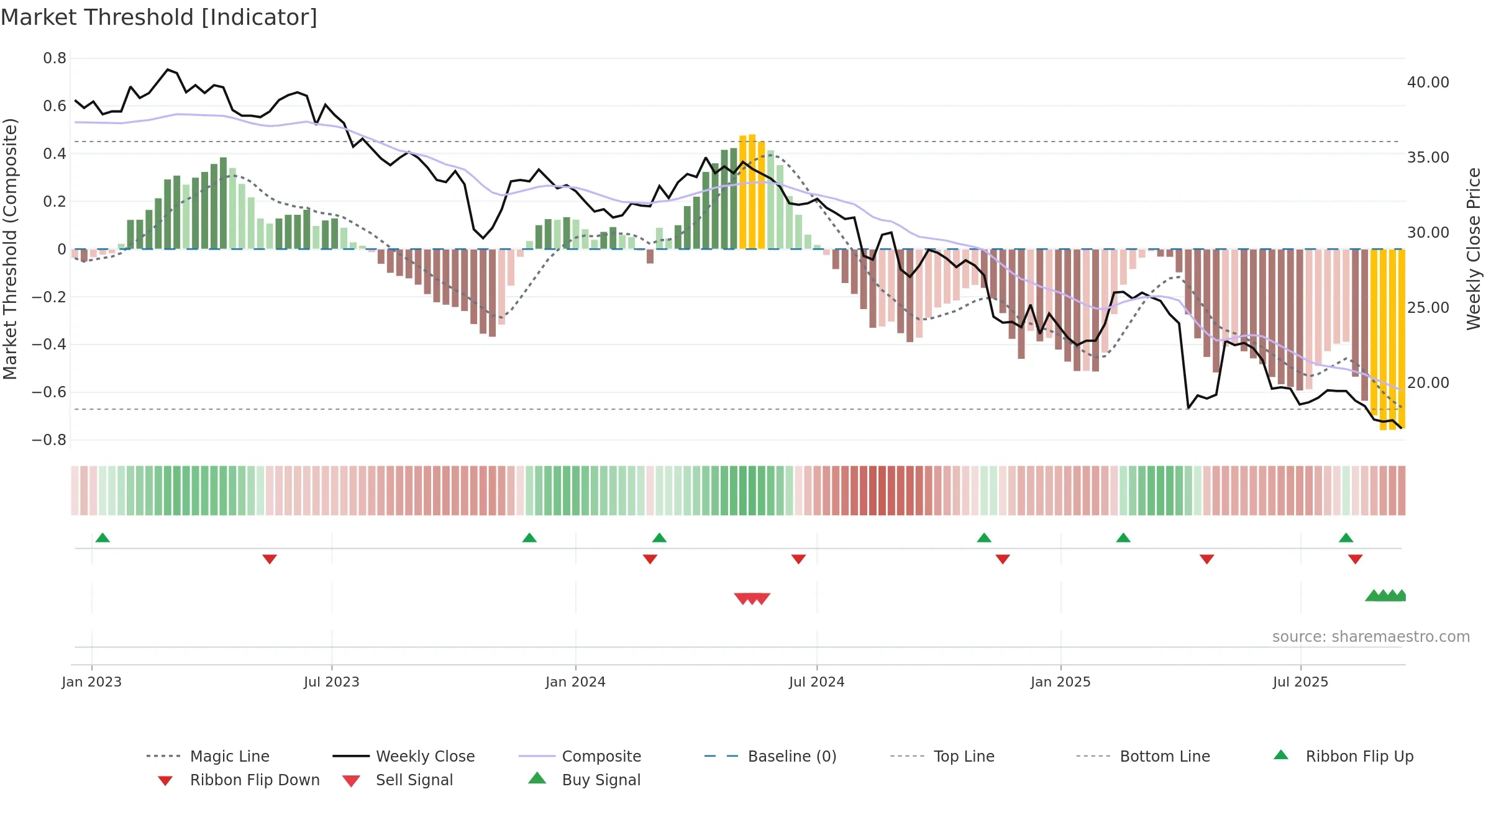
Task: Click the red flip-down triangle before Jul 2023
Action: 270,559
